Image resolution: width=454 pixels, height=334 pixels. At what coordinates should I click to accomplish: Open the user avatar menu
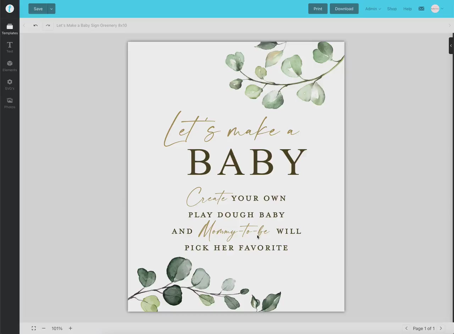(x=437, y=9)
